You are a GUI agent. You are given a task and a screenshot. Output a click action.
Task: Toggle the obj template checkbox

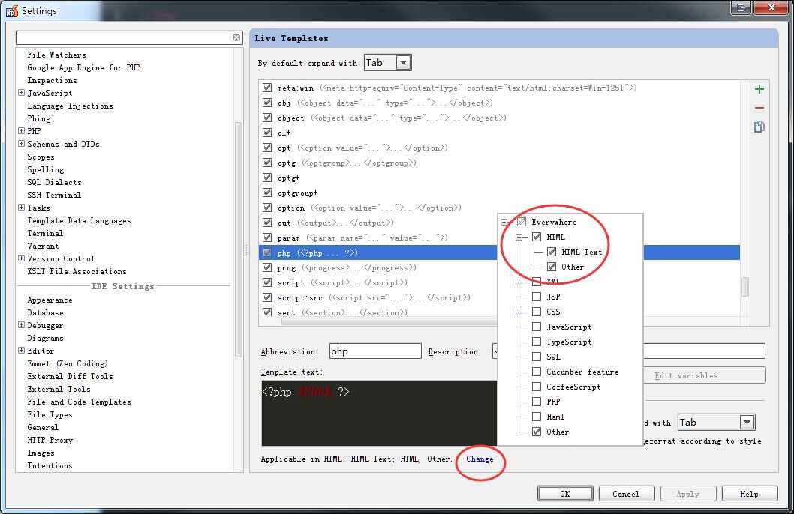(x=267, y=103)
